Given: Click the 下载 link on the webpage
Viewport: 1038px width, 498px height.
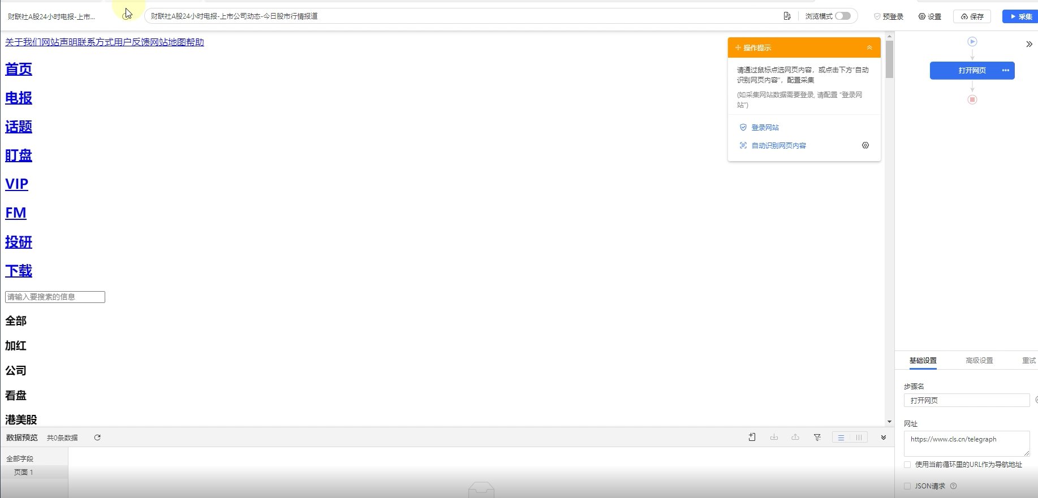Looking at the screenshot, I should [19, 271].
